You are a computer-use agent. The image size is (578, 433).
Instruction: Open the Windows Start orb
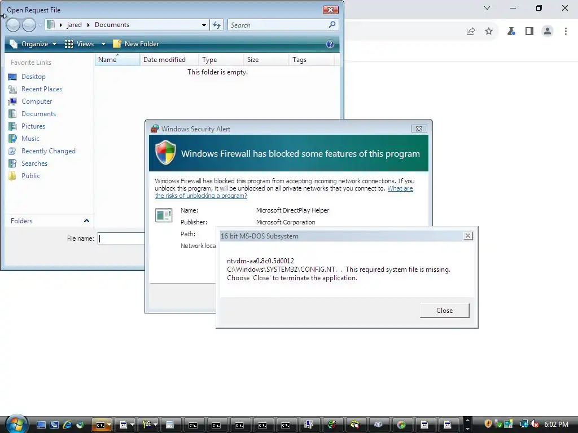(16, 424)
